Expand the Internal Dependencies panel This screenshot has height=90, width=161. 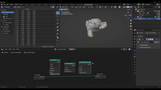(145, 47)
